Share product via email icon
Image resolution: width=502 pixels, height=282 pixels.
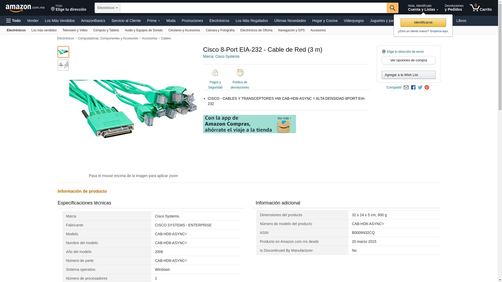[x=406, y=87]
